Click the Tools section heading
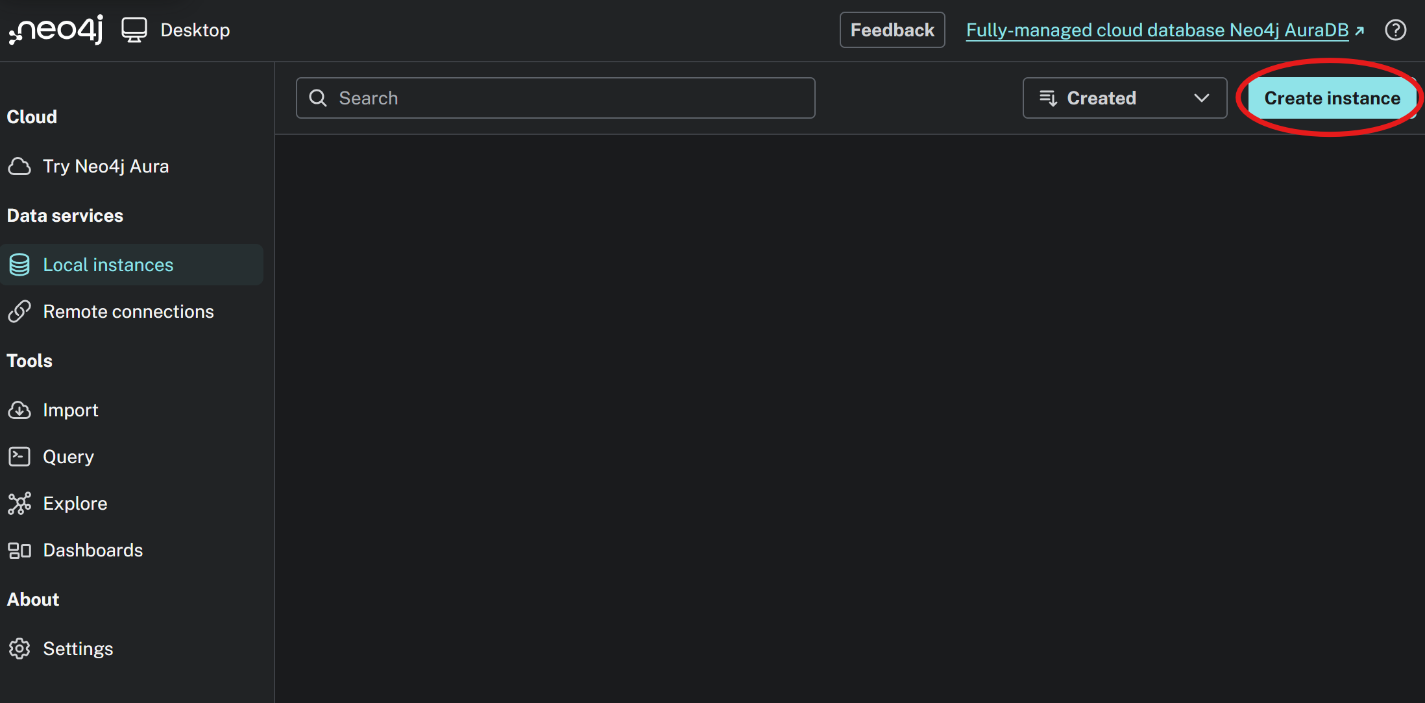This screenshot has width=1425, height=703. [x=30, y=361]
